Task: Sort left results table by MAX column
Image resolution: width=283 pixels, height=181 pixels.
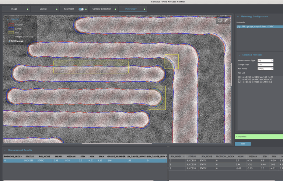Action: [101, 157]
